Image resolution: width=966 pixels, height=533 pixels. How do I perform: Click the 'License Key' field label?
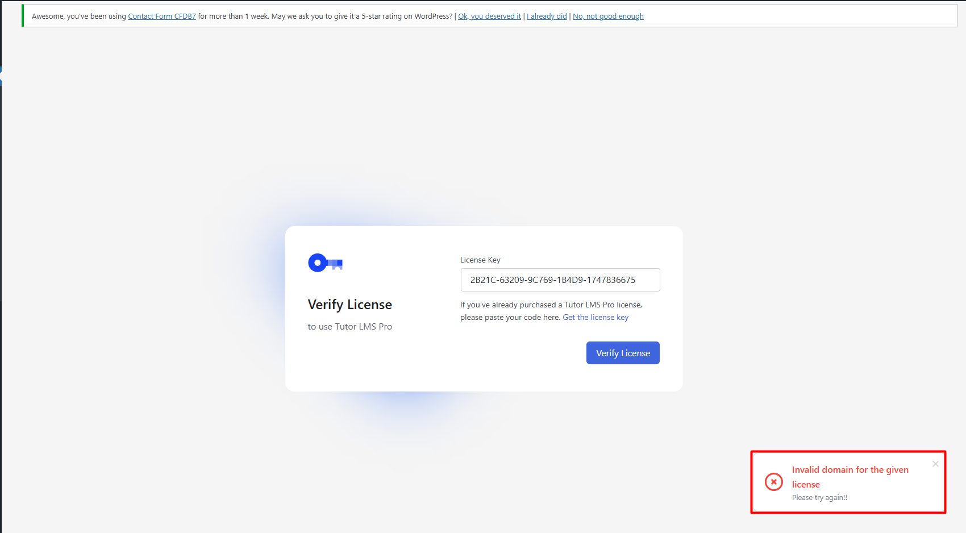480,260
